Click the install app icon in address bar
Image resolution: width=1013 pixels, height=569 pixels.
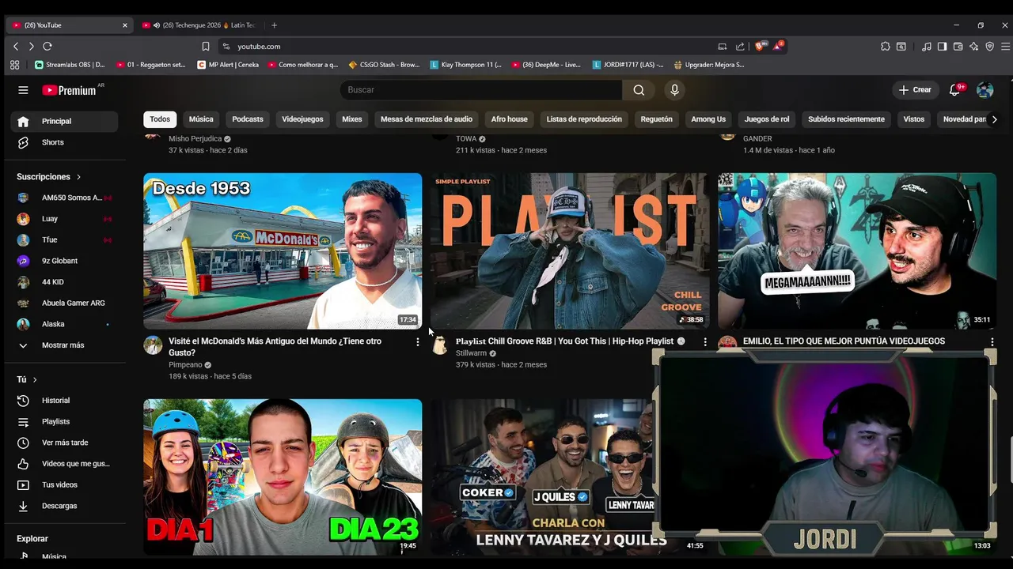coord(722,47)
